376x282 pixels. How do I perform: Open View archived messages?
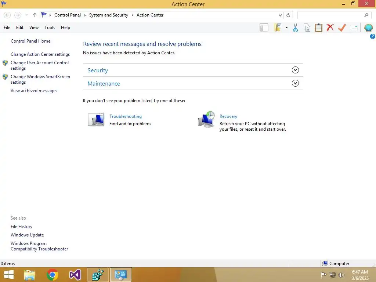pyautogui.click(x=34, y=91)
